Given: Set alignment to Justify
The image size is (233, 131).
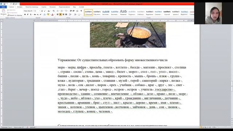Looking at the screenshot, I should (x=66, y=15).
